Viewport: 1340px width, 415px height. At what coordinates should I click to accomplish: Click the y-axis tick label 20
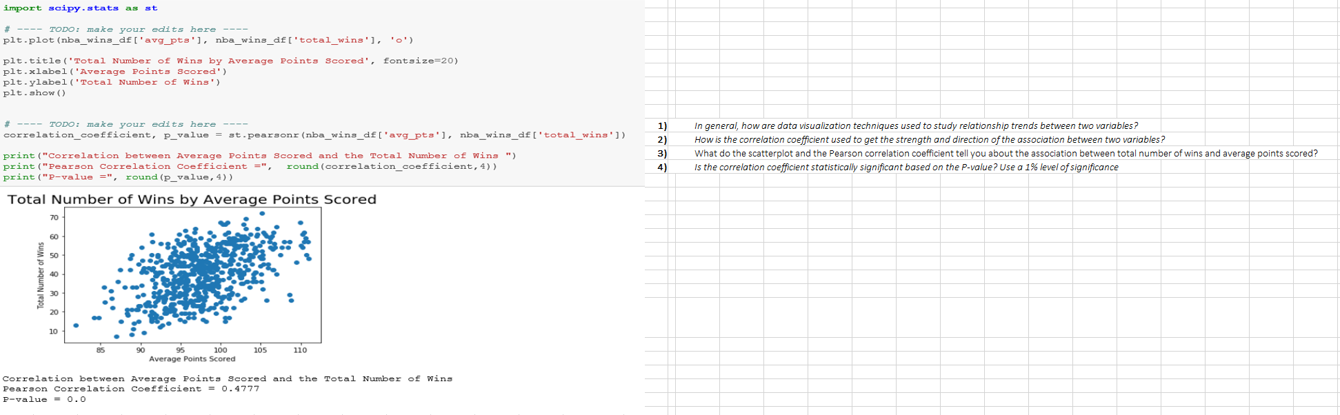coord(54,312)
